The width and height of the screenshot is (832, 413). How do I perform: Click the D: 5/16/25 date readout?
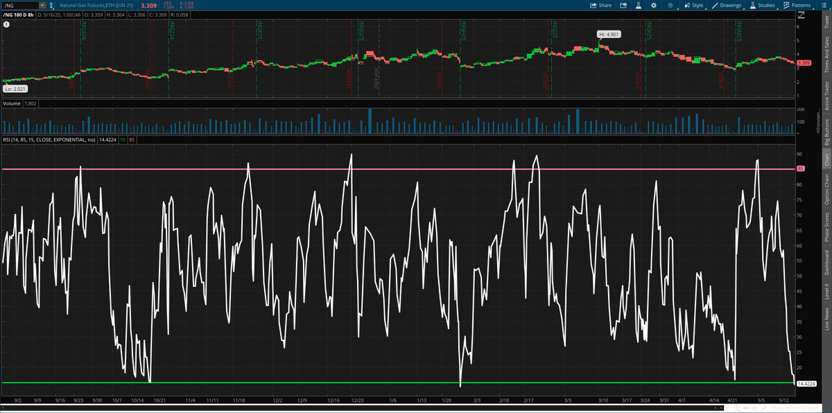[58, 15]
